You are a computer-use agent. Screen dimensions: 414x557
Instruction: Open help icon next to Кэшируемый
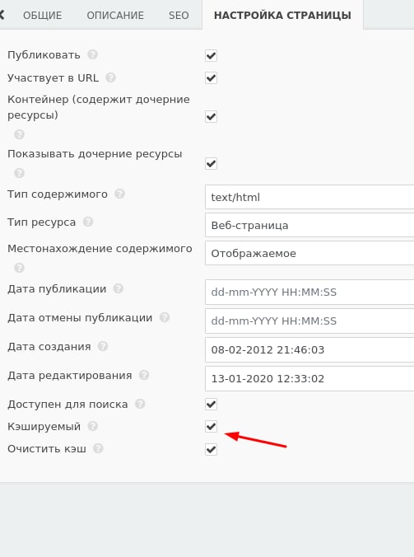point(92,426)
